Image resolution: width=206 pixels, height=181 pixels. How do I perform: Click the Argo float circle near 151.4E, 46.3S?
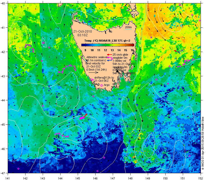point(190,156)
